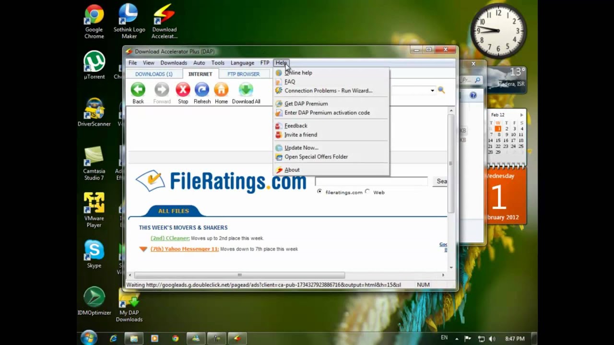Open Sothink Logo Maker desktop icon
This screenshot has height=345, width=614.
click(129, 22)
